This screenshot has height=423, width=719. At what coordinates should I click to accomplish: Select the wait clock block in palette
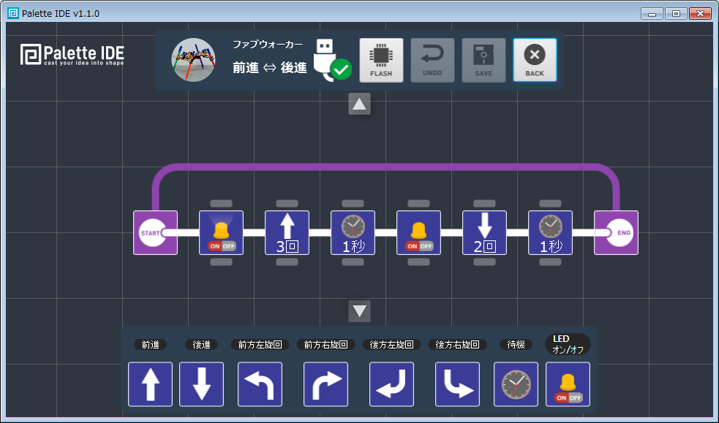point(516,384)
